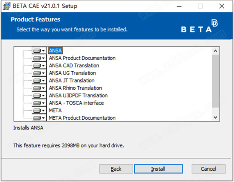Viewport: 234px width, 182px height.
Task: Click drive icon beside ANSA - TOSCA interface
Action: tap(37, 103)
